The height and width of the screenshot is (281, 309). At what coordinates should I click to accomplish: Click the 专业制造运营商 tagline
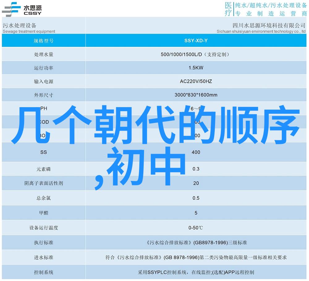click(x=270, y=14)
